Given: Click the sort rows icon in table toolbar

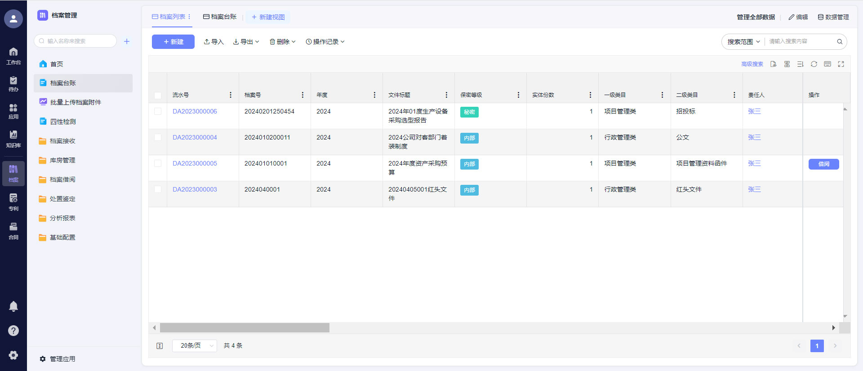Looking at the screenshot, I should coord(800,64).
